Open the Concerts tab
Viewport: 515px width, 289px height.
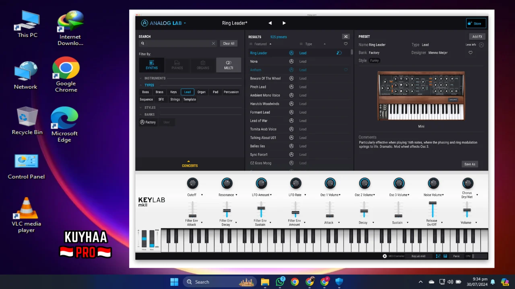(x=190, y=164)
